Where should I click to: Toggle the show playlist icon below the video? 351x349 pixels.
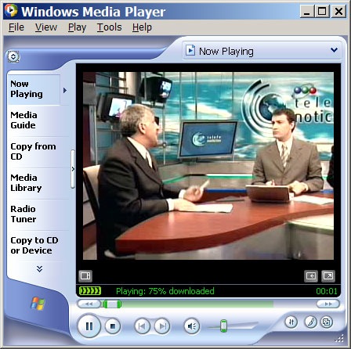tap(85, 276)
